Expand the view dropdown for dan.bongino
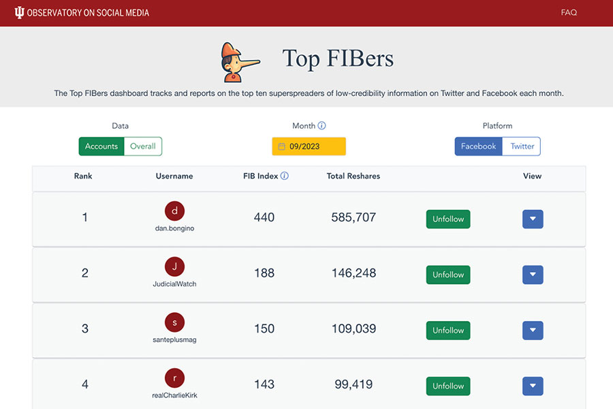 point(533,219)
